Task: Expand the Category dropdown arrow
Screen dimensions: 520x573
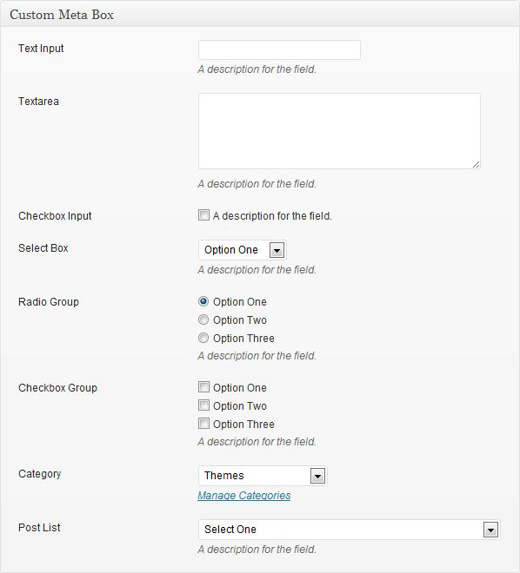Action: tap(317, 476)
